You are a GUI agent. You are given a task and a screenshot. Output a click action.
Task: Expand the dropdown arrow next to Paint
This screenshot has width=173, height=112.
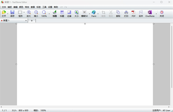pos(98,14)
